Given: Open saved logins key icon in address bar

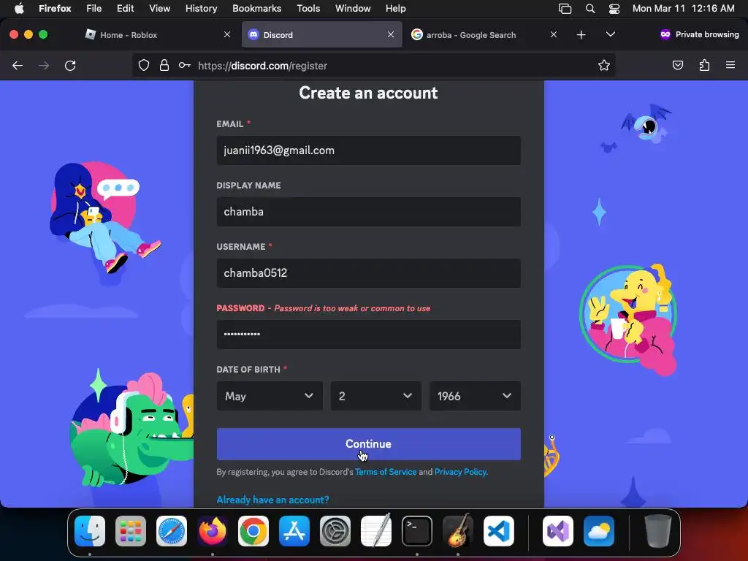Looking at the screenshot, I should coord(185,65).
